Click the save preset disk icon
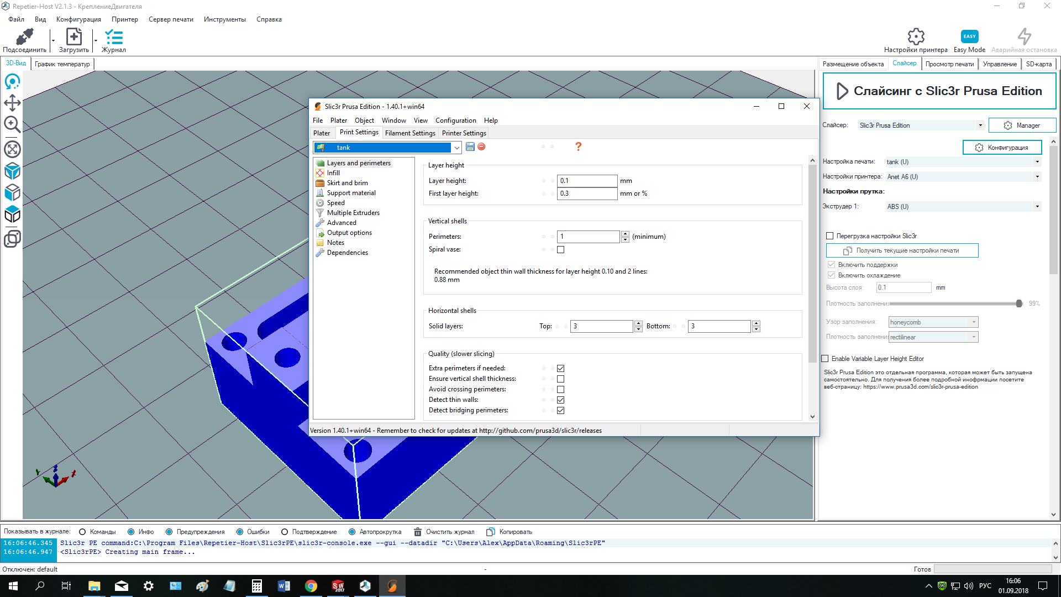 [x=470, y=147]
